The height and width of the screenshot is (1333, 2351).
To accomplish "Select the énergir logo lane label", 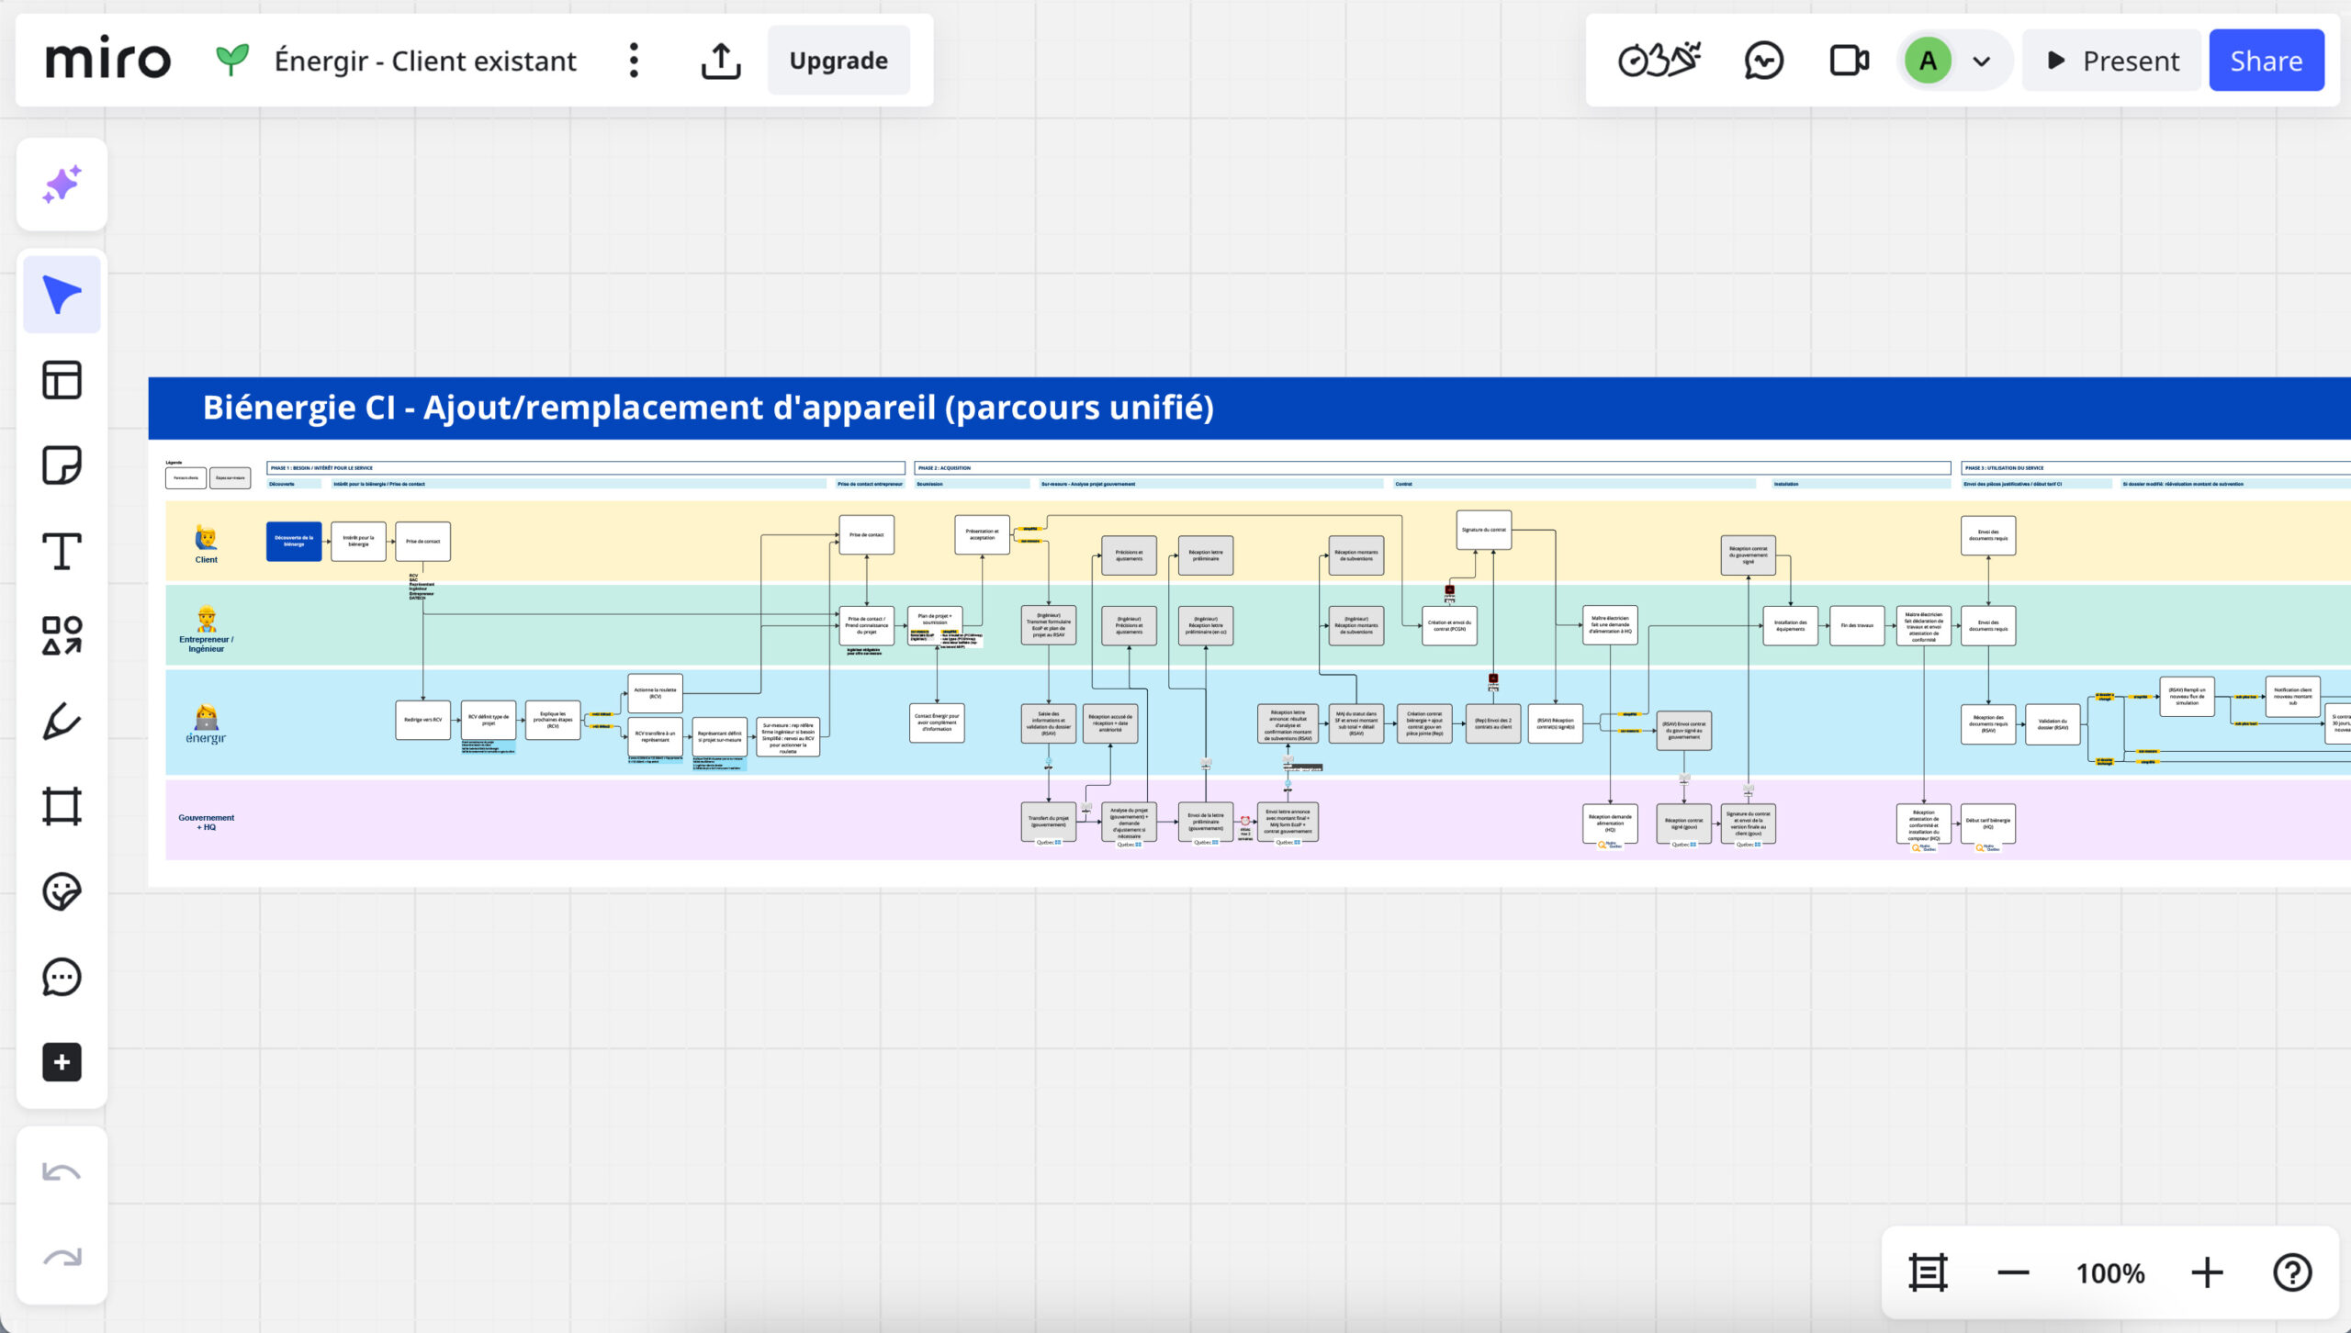I will (206, 738).
